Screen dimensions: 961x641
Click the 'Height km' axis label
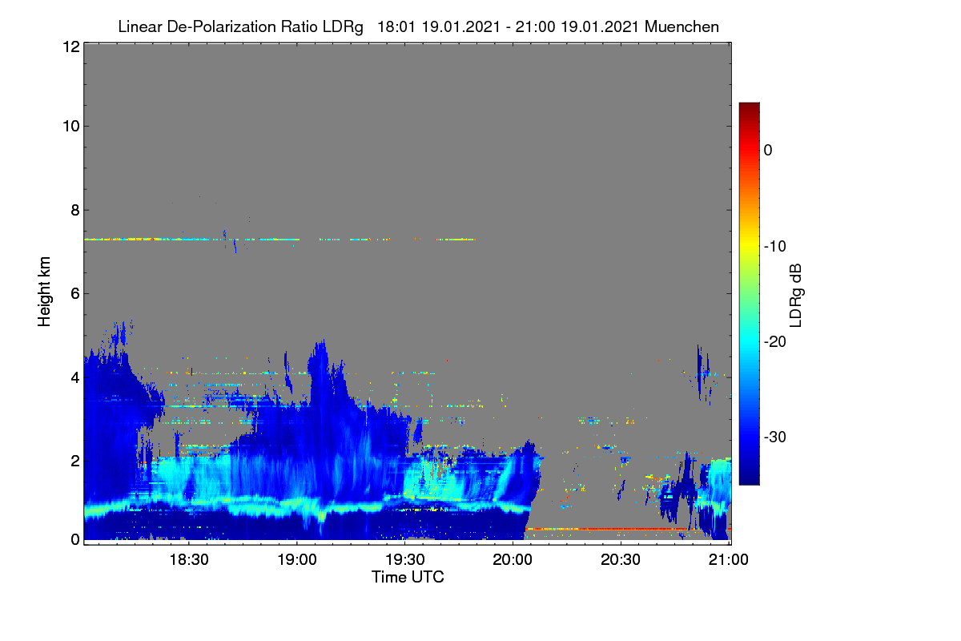pyautogui.click(x=44, y=292)
